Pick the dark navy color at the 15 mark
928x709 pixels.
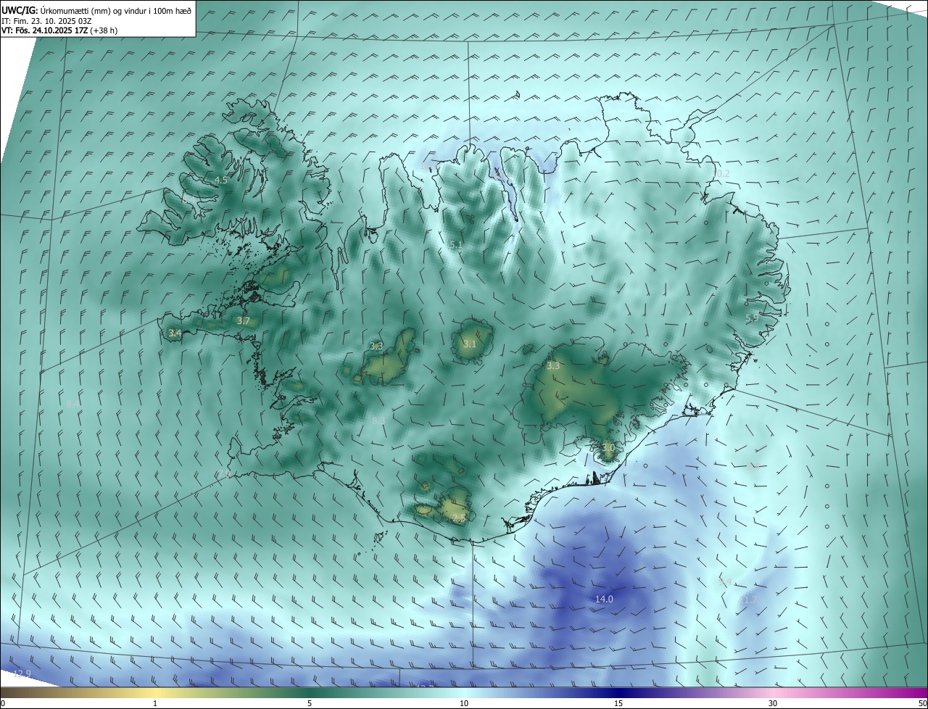(x=618, y=692)
